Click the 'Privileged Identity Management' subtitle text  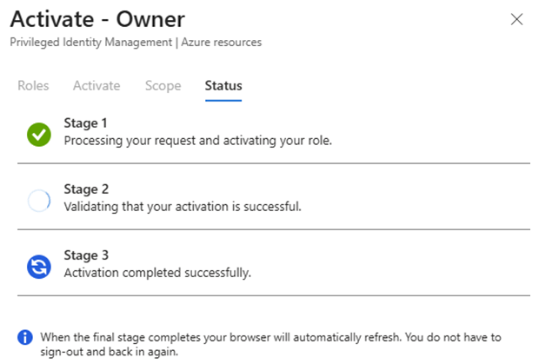(90, 42)
